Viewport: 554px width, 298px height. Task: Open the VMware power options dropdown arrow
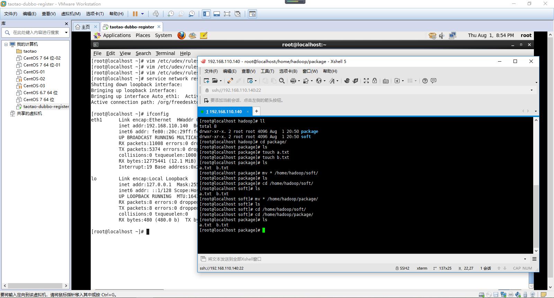(142, 14)
